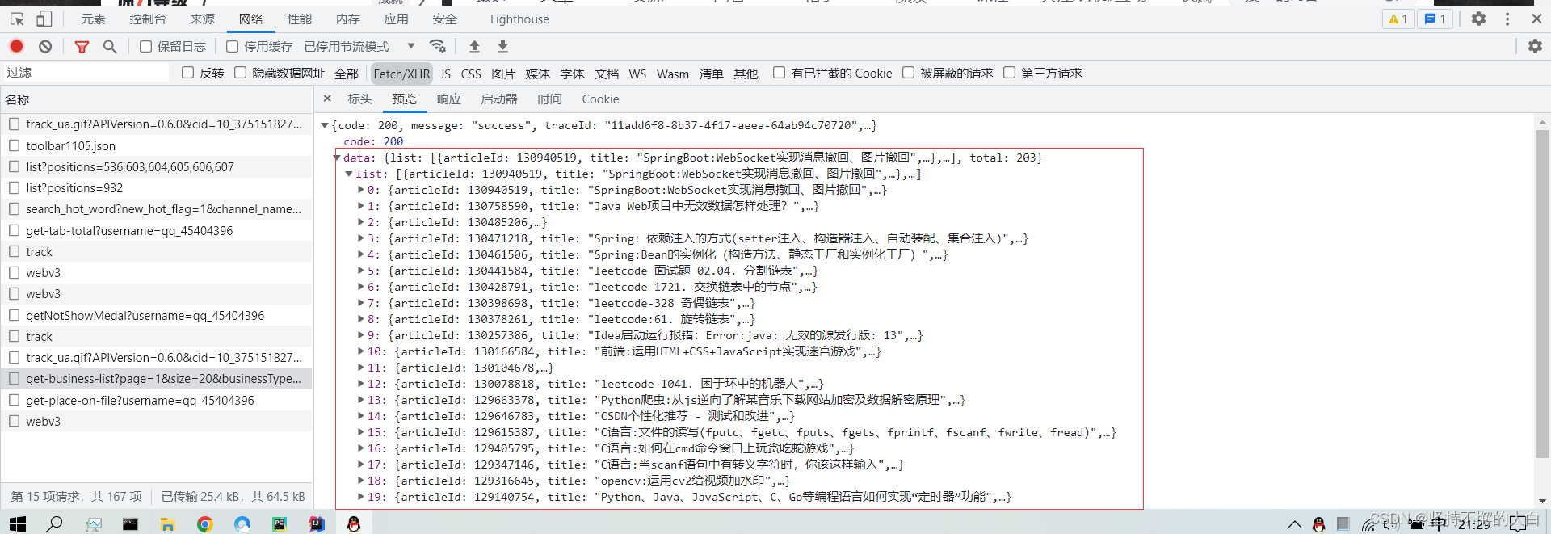Filter requests by 图片 type

point(503,74)
